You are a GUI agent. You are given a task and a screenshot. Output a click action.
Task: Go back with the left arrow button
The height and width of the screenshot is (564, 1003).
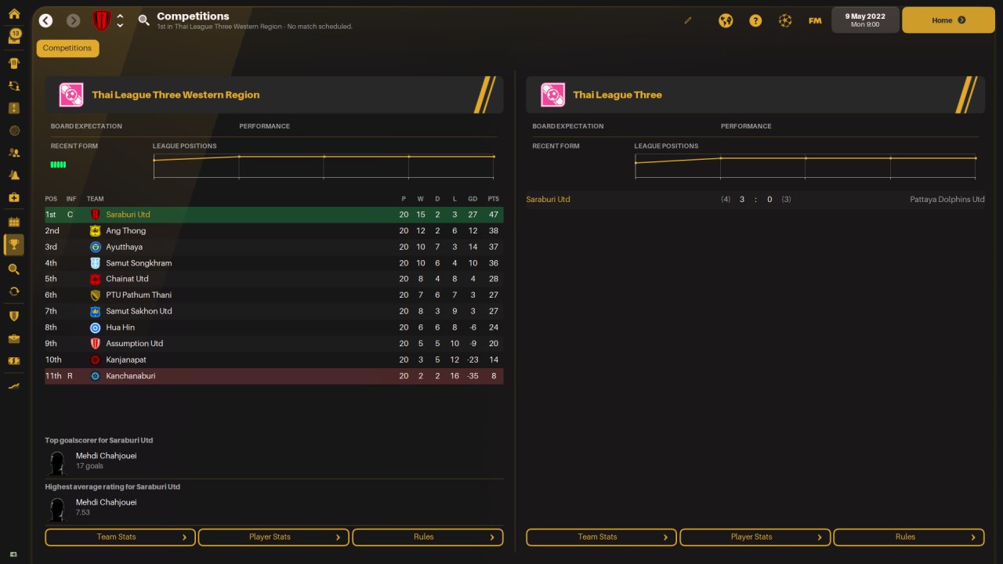tap(45, 20)
